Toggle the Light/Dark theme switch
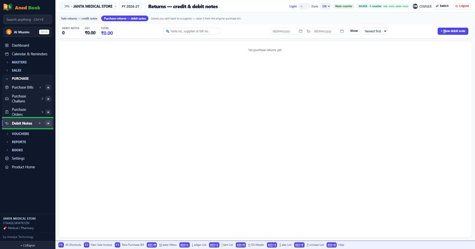The width and height of the screenshot is (475, 249). pyautogui.click(x=304, y=6)
